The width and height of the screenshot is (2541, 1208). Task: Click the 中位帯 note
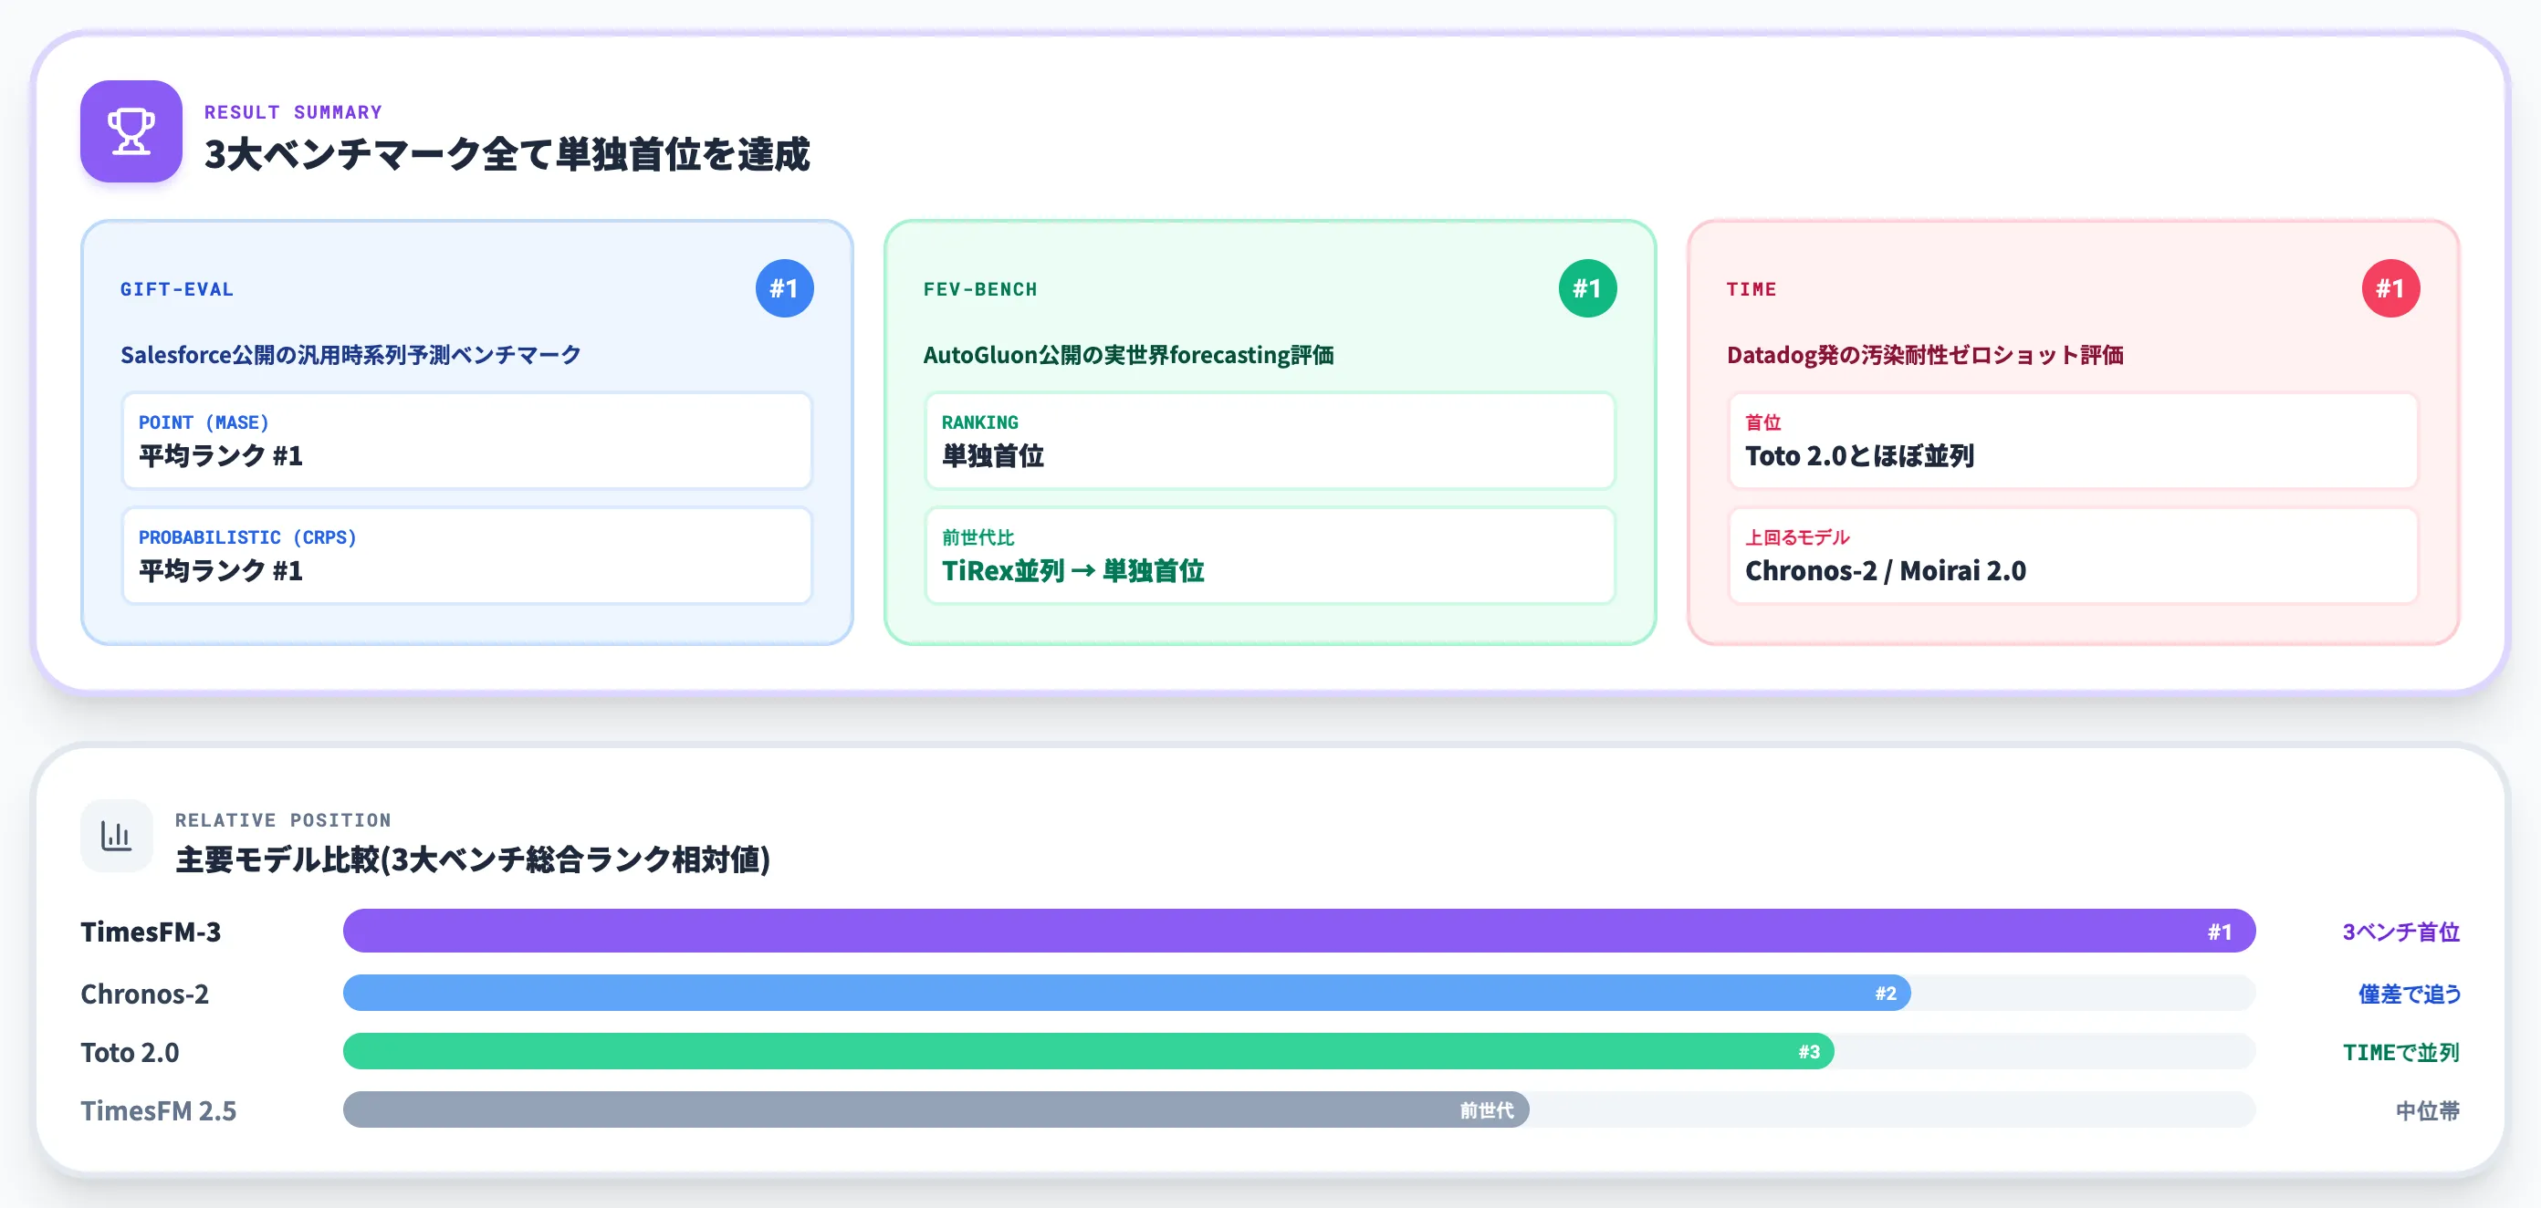point(2428,1111)
